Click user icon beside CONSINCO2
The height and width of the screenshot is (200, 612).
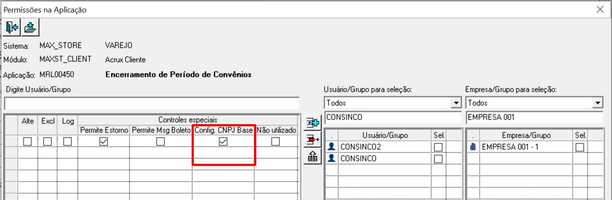(x=331, y=147)
